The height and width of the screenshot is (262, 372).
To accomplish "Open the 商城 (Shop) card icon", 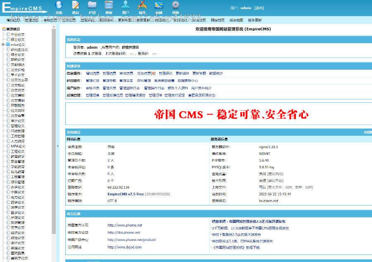I will 159,5.
